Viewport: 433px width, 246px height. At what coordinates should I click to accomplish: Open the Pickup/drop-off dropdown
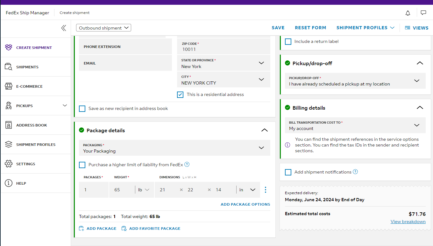(x=355, y=81)
